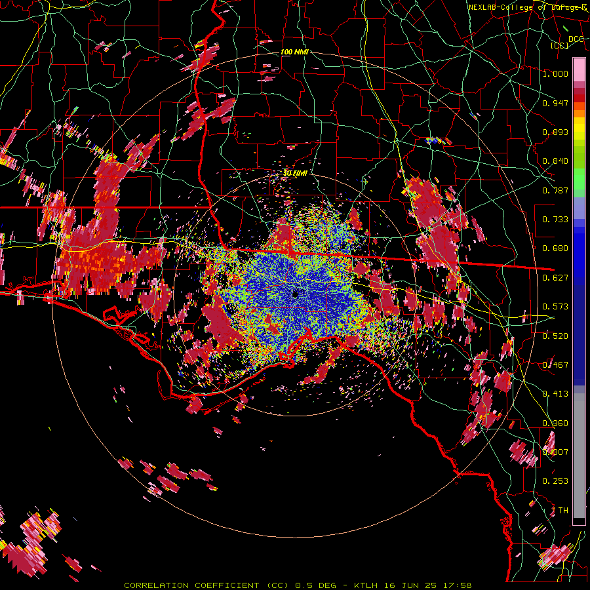Click the 0.573 scale value
590x590 pixels.
tap(555, 307)
